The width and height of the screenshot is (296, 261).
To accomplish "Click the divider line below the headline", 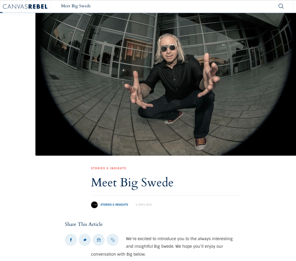I will click(x=166, y=195).
